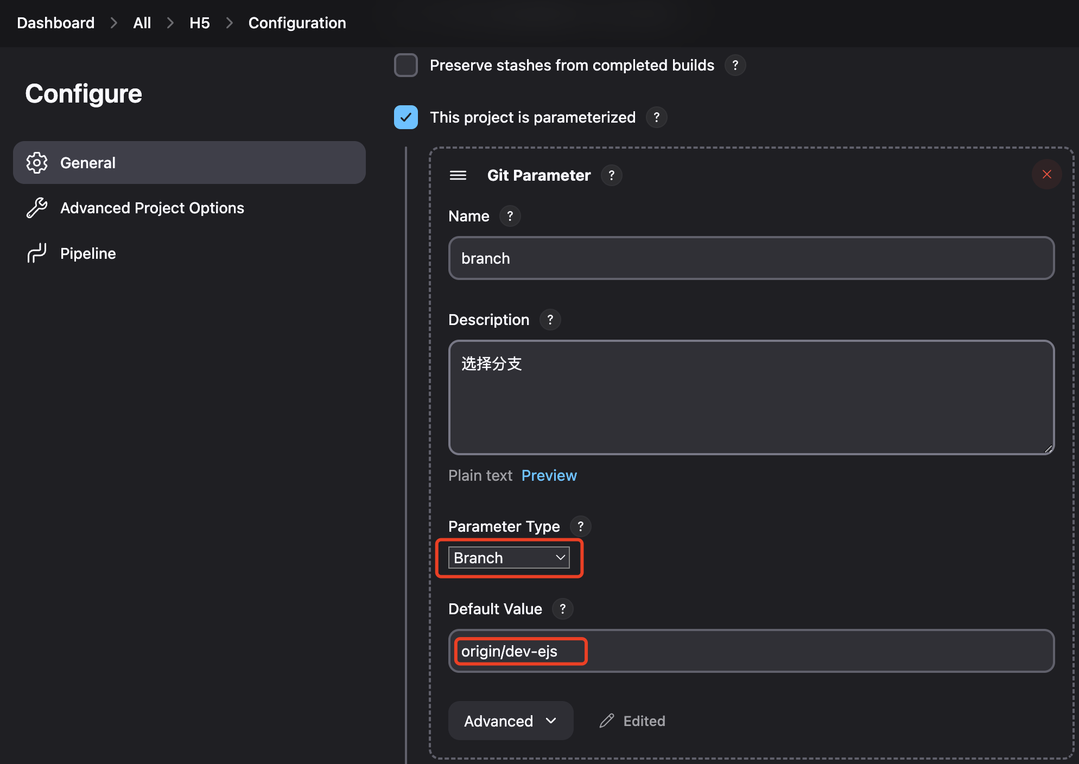Expand the Advanced options button
1079x764 pixels.
pos(510,721)
